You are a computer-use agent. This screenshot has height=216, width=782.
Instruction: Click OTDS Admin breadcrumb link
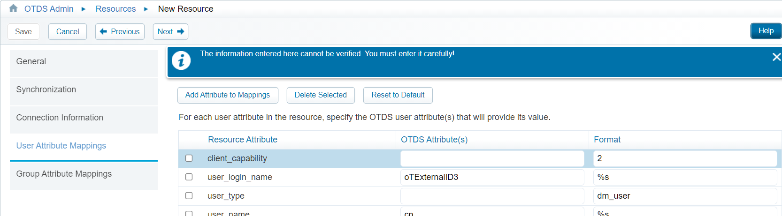pyautogui.click(x=49, y=9)
